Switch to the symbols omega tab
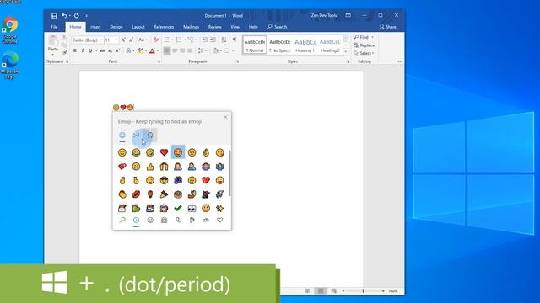Screen dimensions: 540x303 pyautogui.click(x=150, y=135)
